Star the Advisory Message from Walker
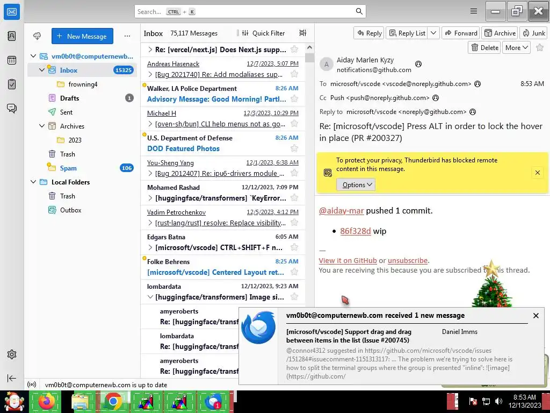The height and width of the screenshot is (413, 550). click(294, 99)
